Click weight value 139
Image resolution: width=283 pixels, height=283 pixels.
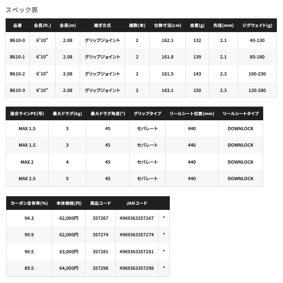click(x=197, y=57)
